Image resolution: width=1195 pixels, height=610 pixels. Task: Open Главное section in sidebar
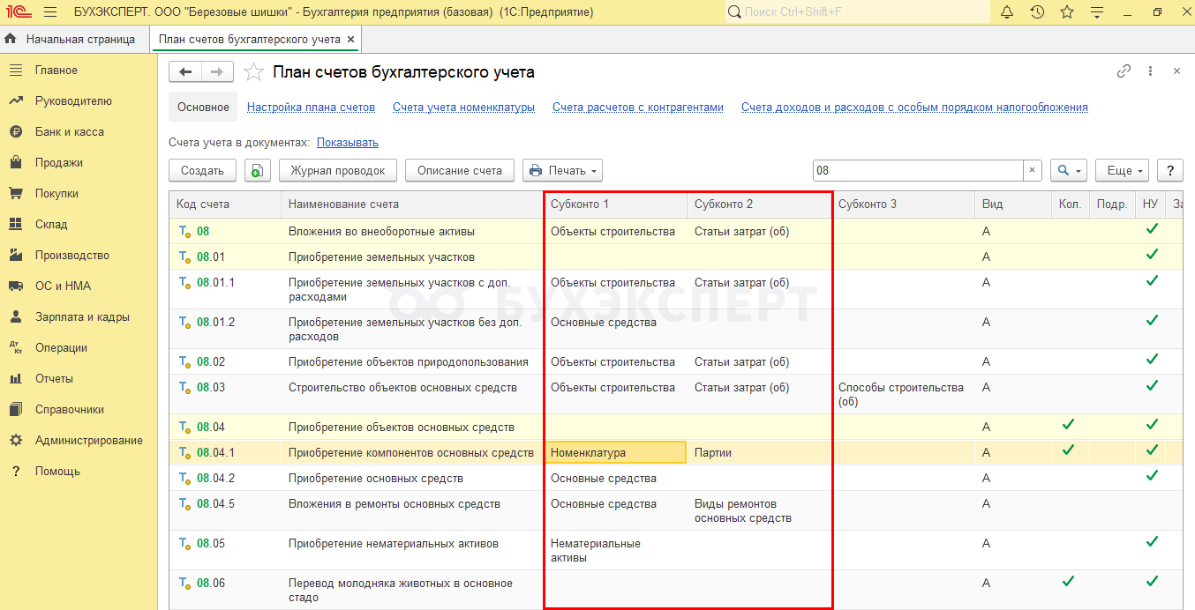point(56,71)
